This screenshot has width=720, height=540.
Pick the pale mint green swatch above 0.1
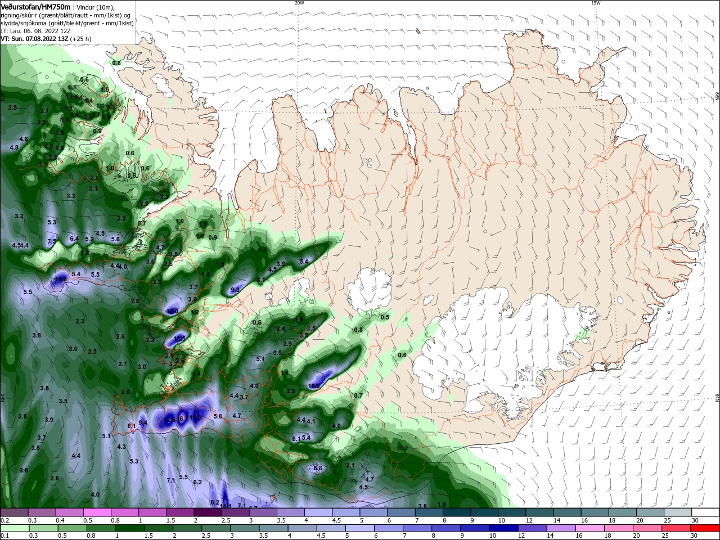coord(14,528)
